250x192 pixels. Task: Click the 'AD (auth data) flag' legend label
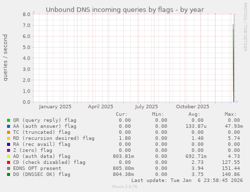[42, 156]
